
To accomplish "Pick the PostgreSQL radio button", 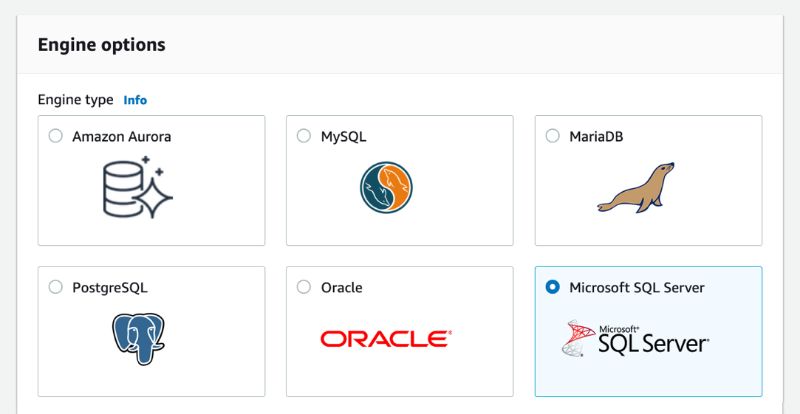I will pos(55,287).
